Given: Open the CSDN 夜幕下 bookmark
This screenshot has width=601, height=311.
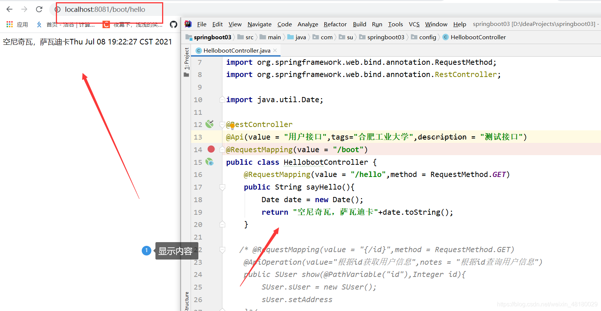Looking at the screenshot, I should pos(132,24).
